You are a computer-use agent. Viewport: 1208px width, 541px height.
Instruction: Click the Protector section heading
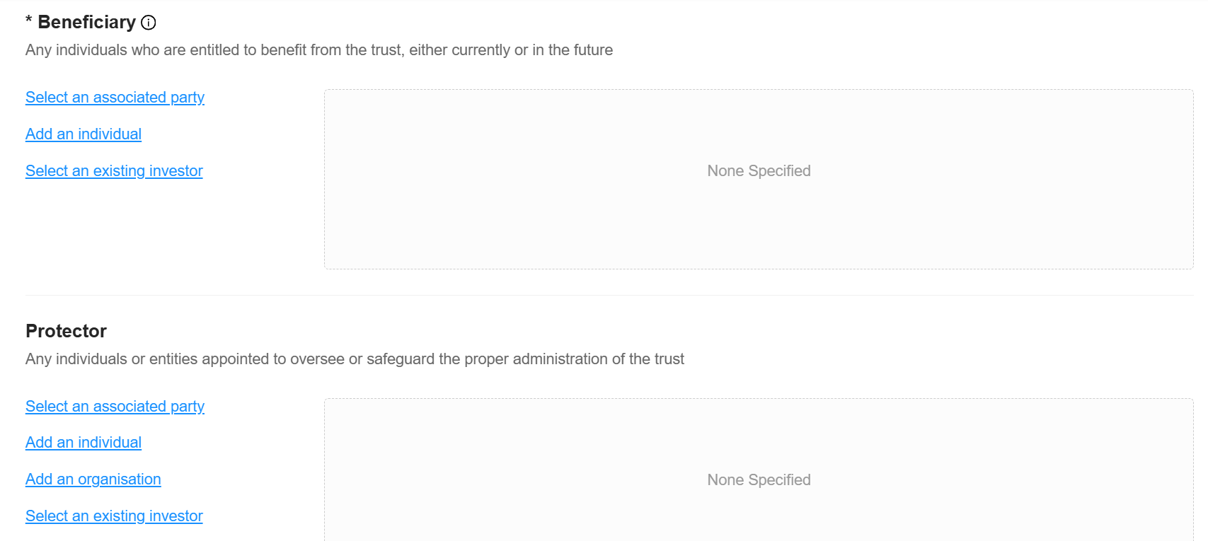pyautogui.click(x=66, y=331)
